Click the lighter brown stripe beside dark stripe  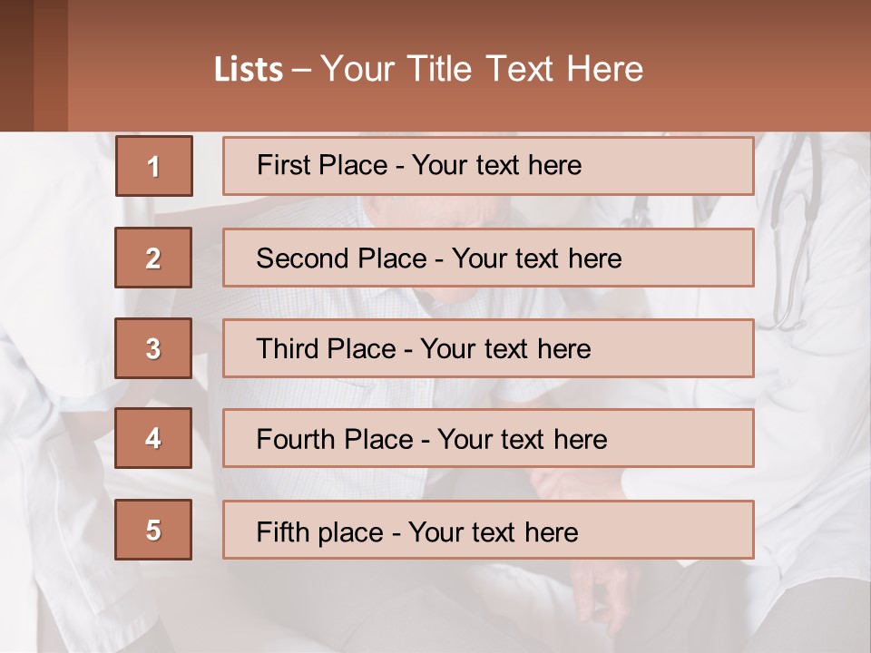[x=51, y=65]
